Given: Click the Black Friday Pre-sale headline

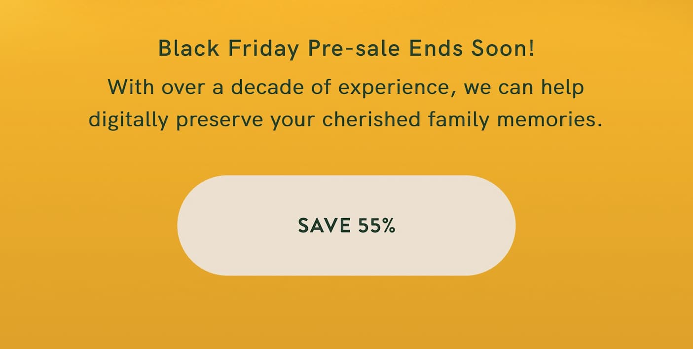Looking at the screenshot, I should click(x=347, y=48).
